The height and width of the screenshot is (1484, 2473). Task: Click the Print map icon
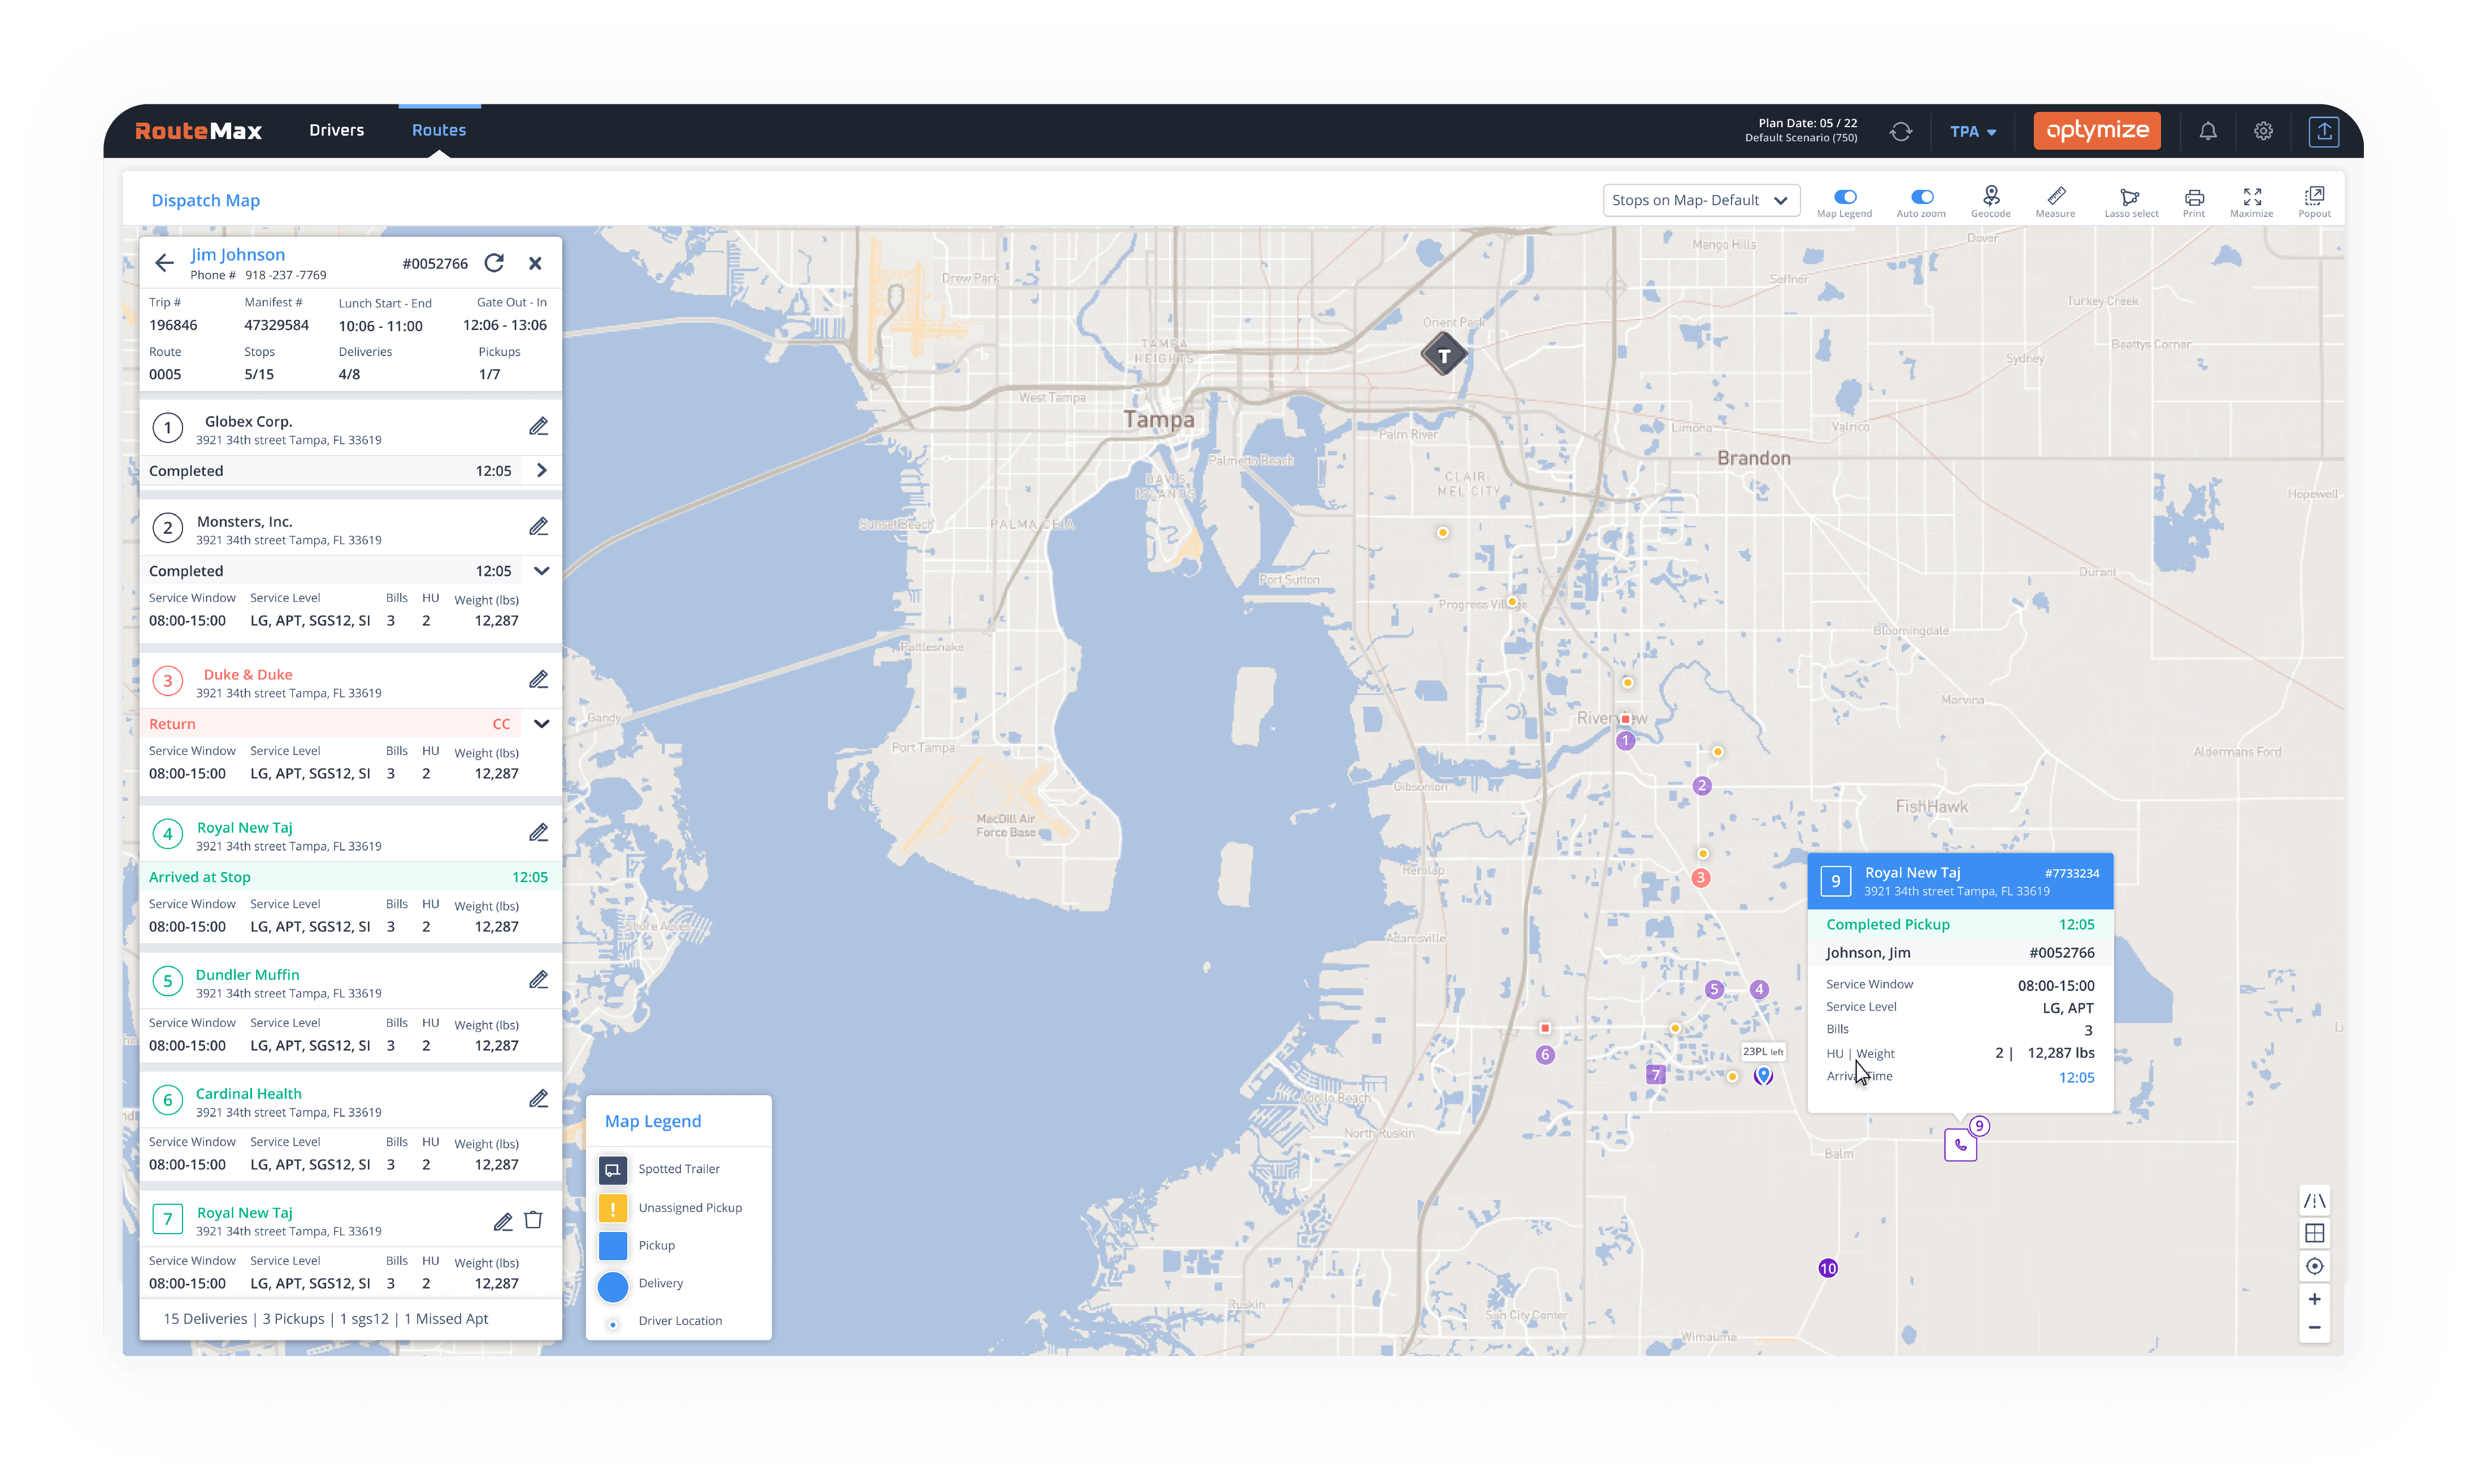pos(2194,197)
